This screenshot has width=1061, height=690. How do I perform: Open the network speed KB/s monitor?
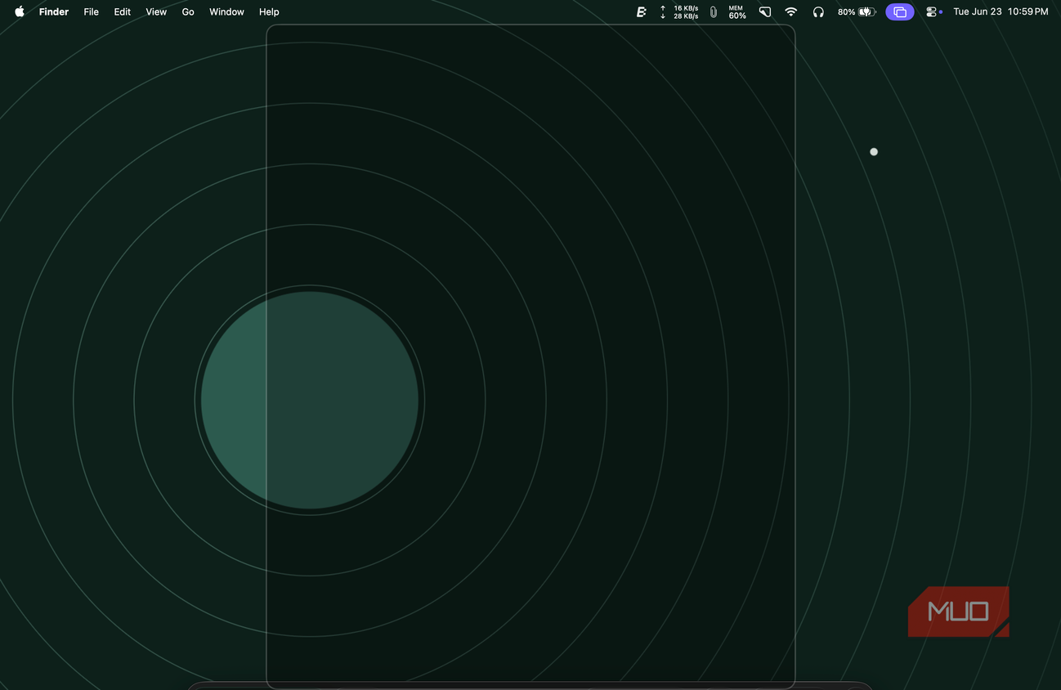(679, 11)
